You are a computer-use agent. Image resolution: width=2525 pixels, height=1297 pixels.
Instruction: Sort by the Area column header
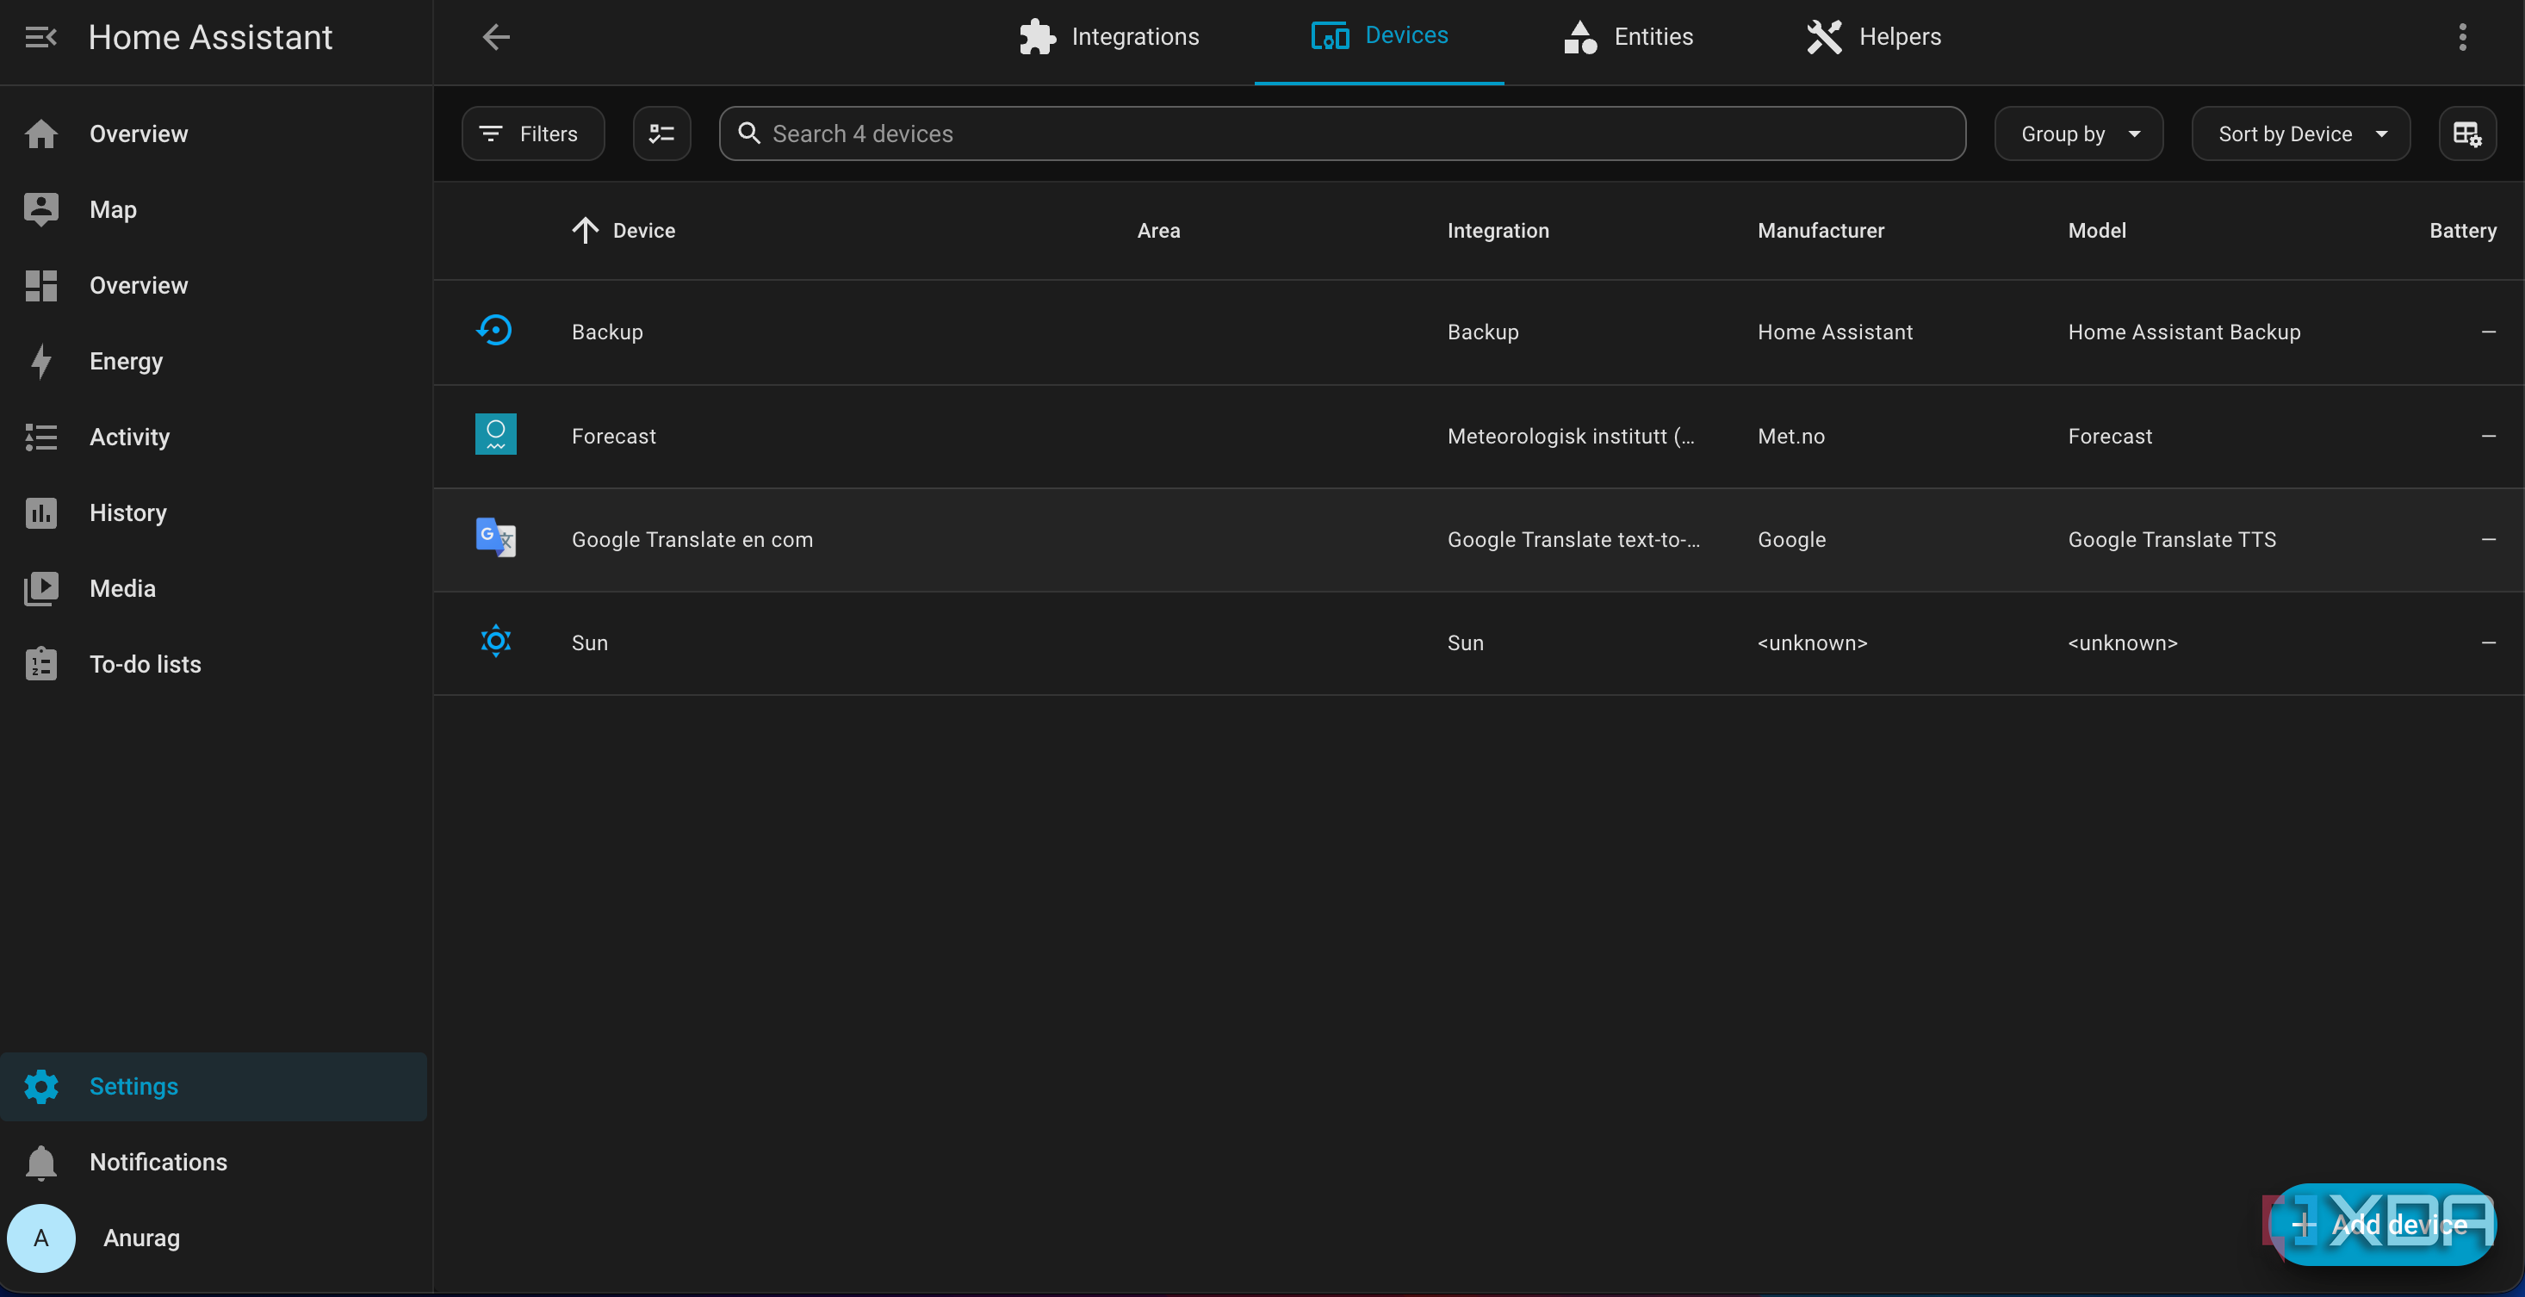click(1158, 231)
